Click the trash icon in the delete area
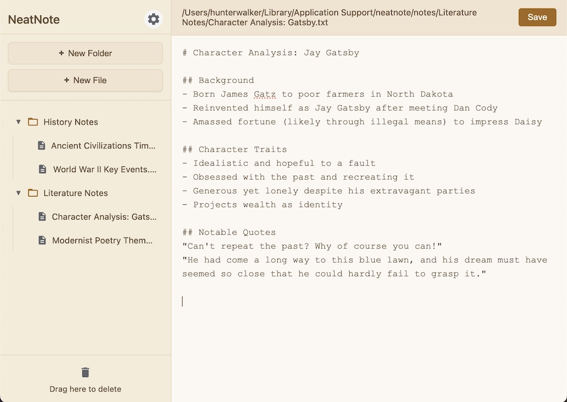This screenshot has width=567, height=402. click(x=85, y=373)
